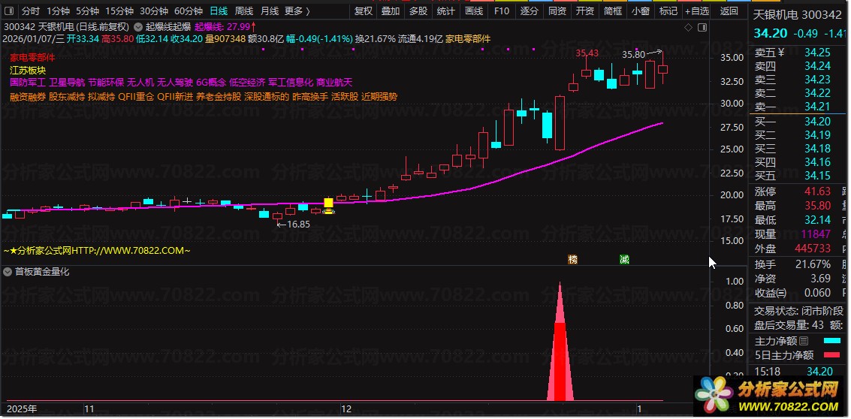
Task: Click the 近期强势 attribute tag
Action: (379, 97)
